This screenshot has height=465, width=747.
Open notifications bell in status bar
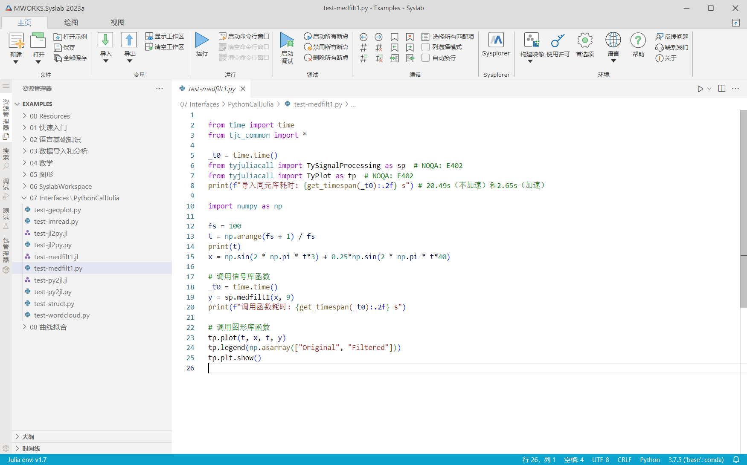(x=736, y=459)
